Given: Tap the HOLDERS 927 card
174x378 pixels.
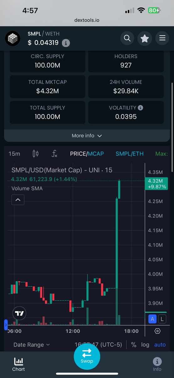Looking at the screenshot, I should point(126,61).
